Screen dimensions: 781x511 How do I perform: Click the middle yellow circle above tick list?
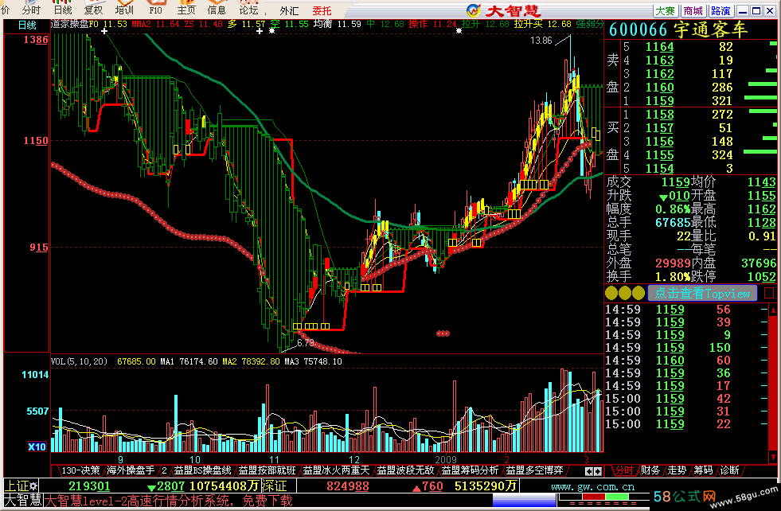(x=625, y=293)
